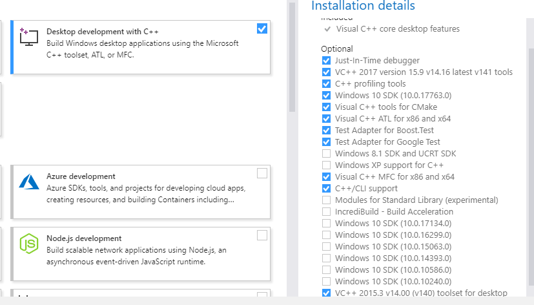Check Windows 10 SDK (10.0.14393.0)
The width and height of the screenshot is (534, 305).
pos(326,258)
